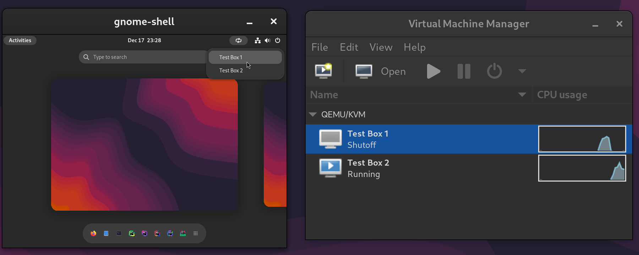Click the Type to search field

143,57
